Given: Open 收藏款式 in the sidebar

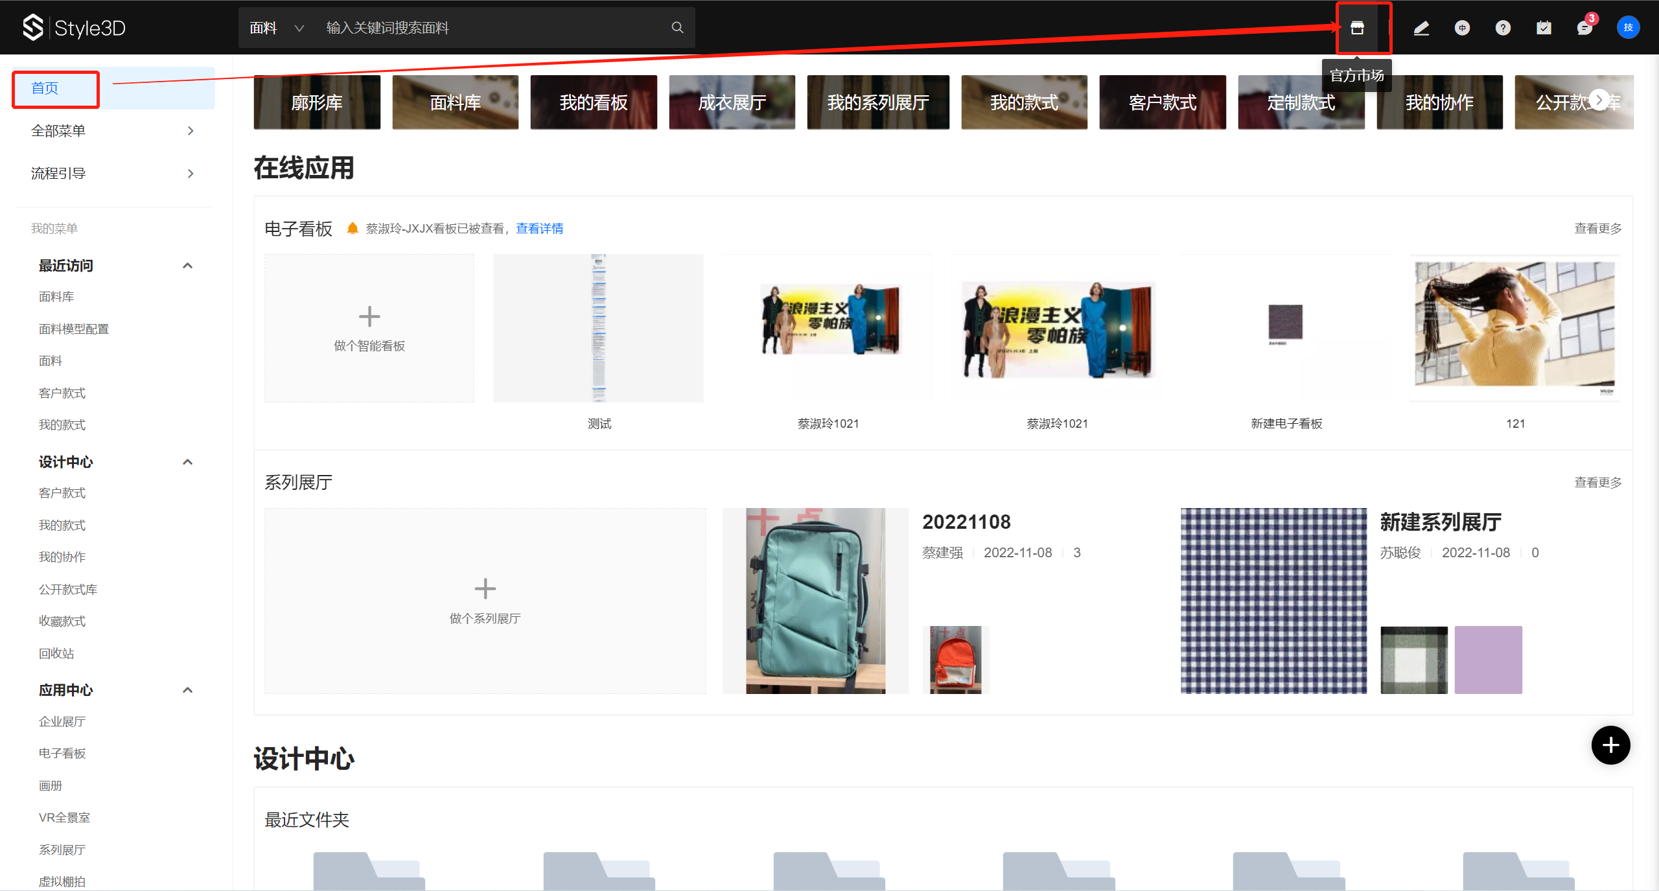Looking at the screenshot, I should [62, 621].
